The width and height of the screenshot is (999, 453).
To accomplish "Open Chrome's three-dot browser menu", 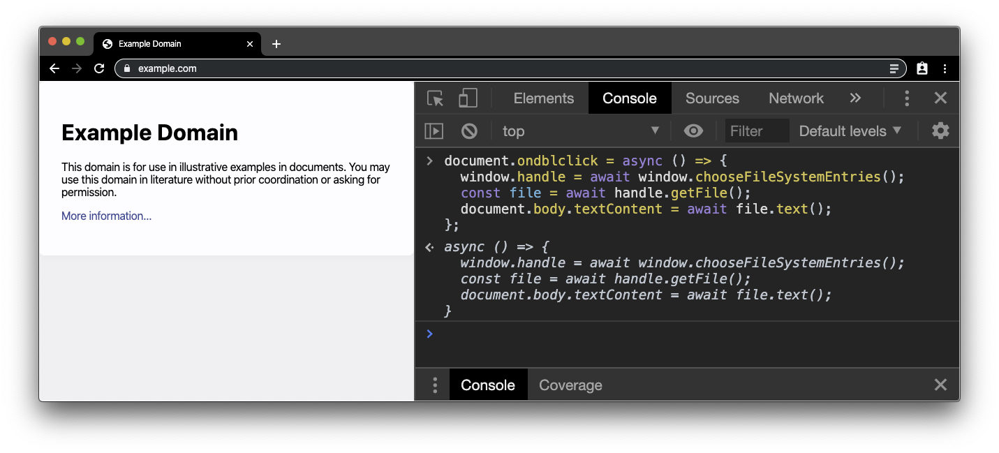I will [945, 68].
